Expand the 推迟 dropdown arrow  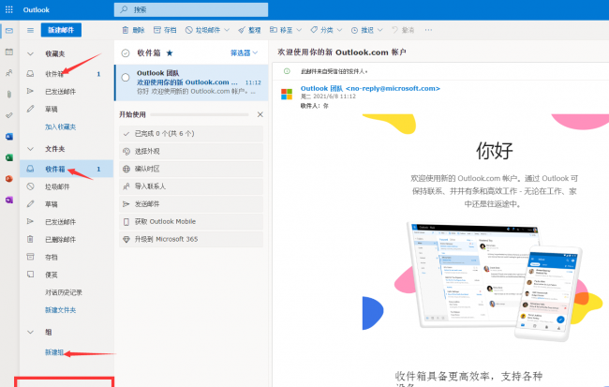click(x=380, y=30)
